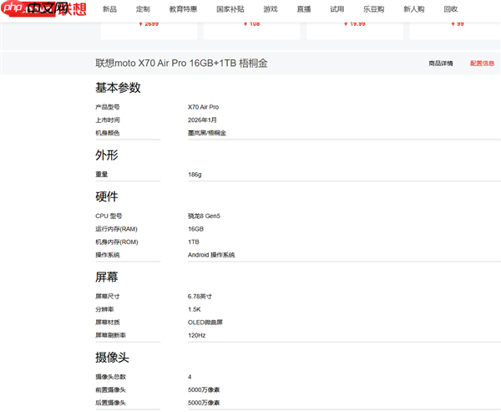501x412 pixels.
Task: Click the ¥108 product card
Action: [252, 31]
